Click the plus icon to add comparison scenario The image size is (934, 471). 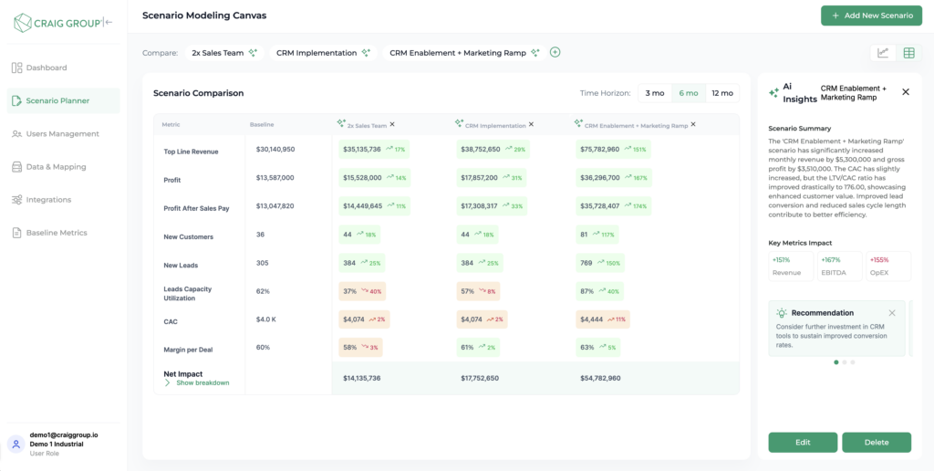555,52
